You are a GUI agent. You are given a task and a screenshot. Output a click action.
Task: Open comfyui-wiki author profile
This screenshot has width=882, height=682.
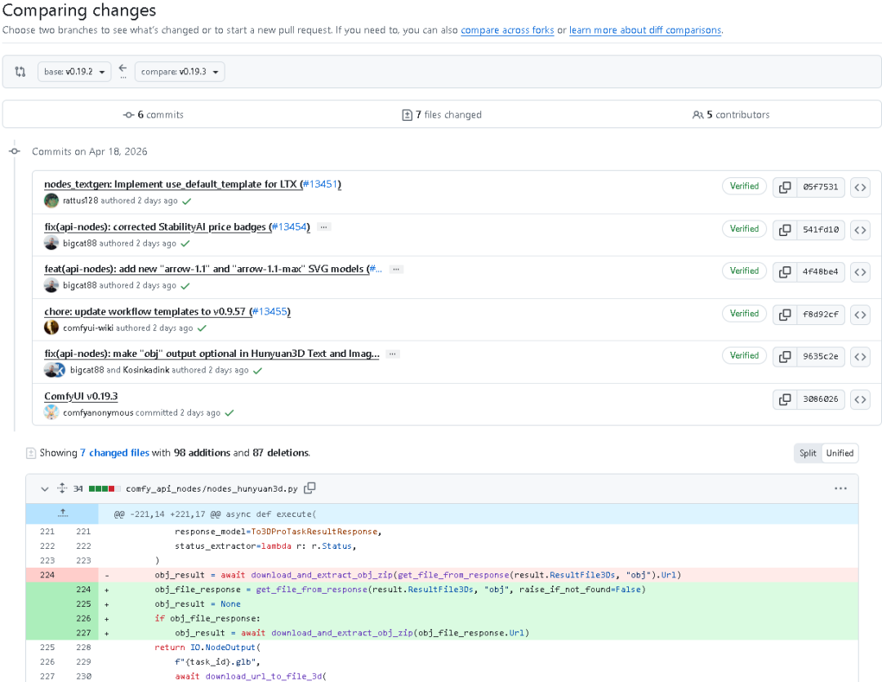click(88, 328)
